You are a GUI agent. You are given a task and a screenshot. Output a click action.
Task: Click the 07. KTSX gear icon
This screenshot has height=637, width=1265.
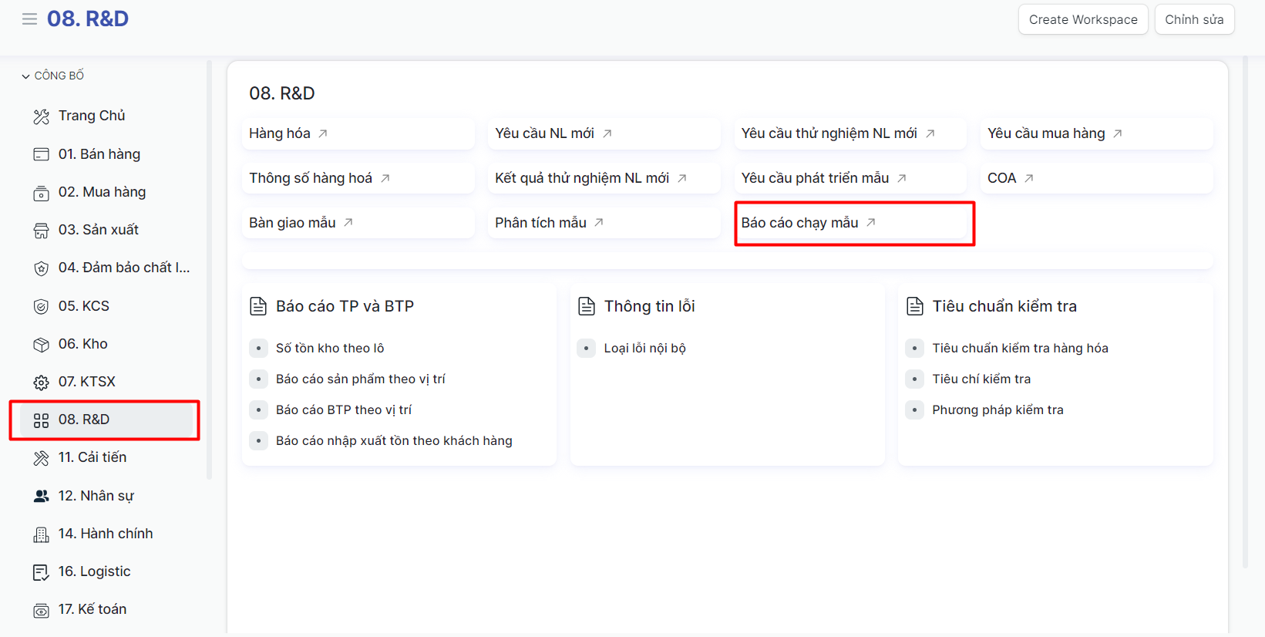click(x=41, y=383)
